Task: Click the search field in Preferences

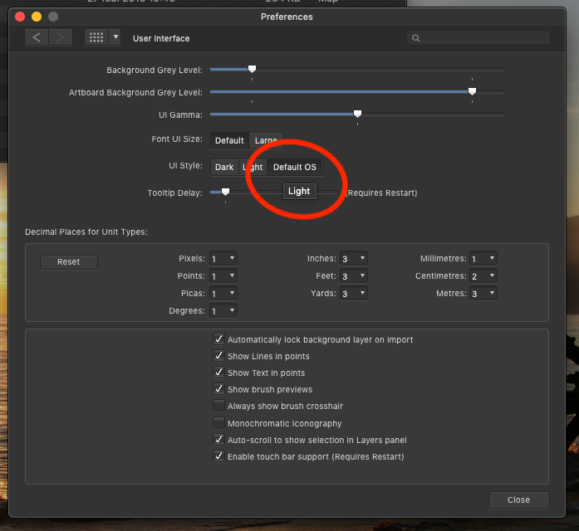Action: tap(478, 38)
